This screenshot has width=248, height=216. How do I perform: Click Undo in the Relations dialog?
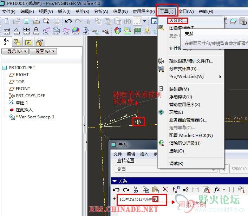tap(116, 189)
